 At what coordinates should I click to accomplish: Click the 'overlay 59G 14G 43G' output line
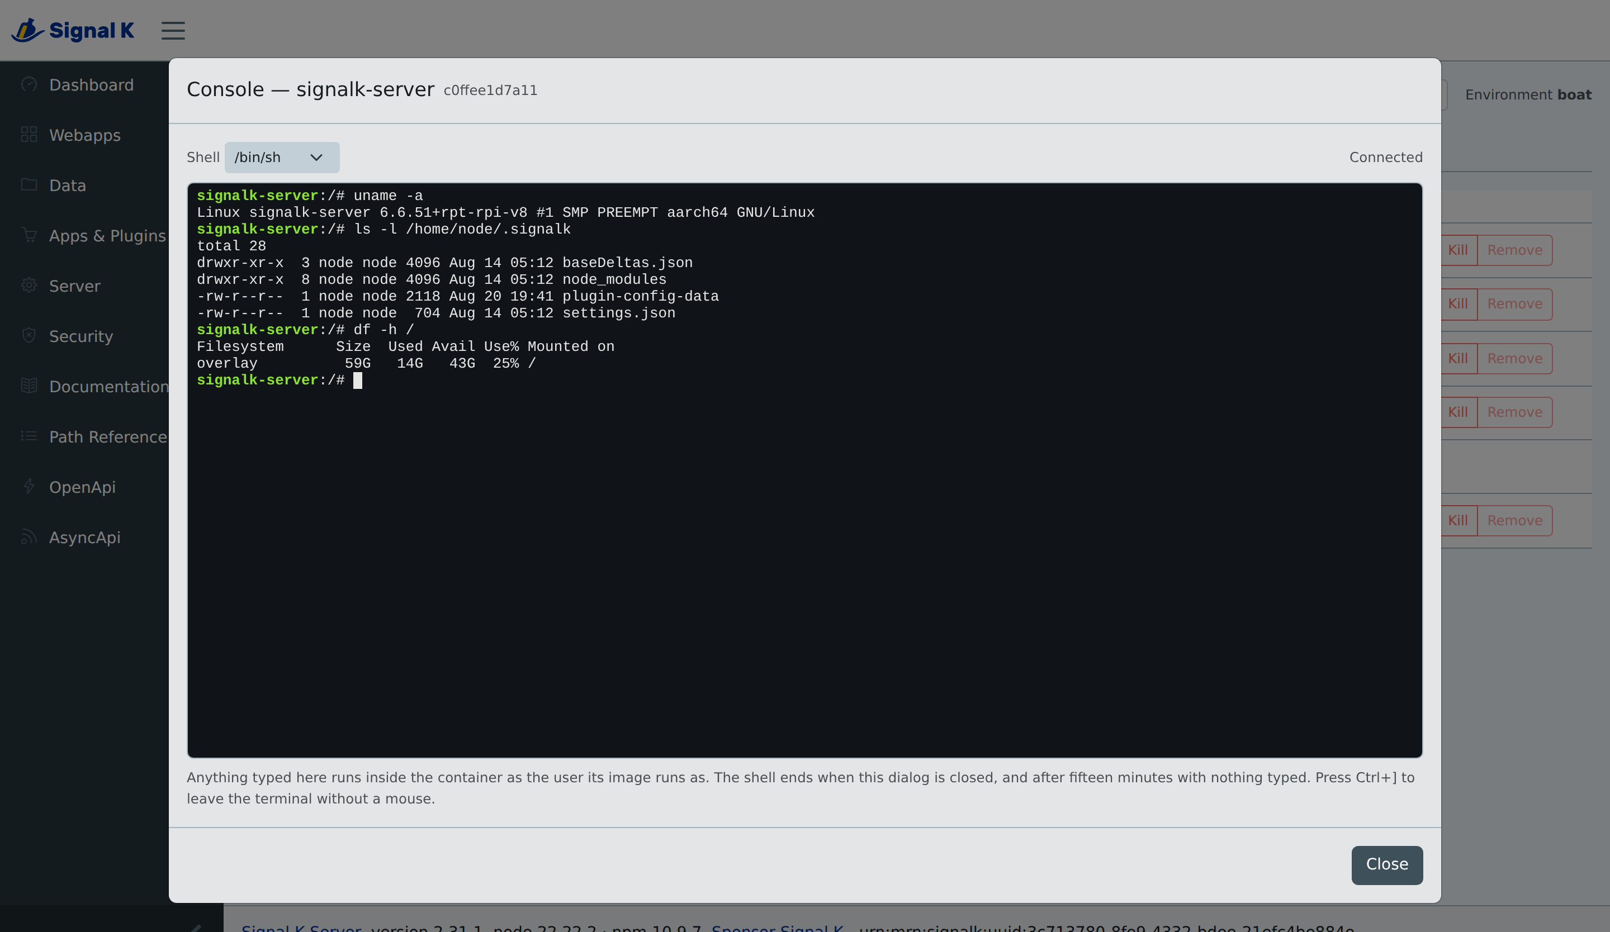pos(366,363)
